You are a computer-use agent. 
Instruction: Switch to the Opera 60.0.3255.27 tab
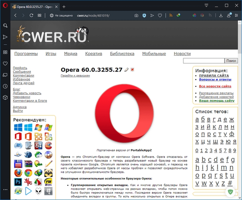point(34,6)
